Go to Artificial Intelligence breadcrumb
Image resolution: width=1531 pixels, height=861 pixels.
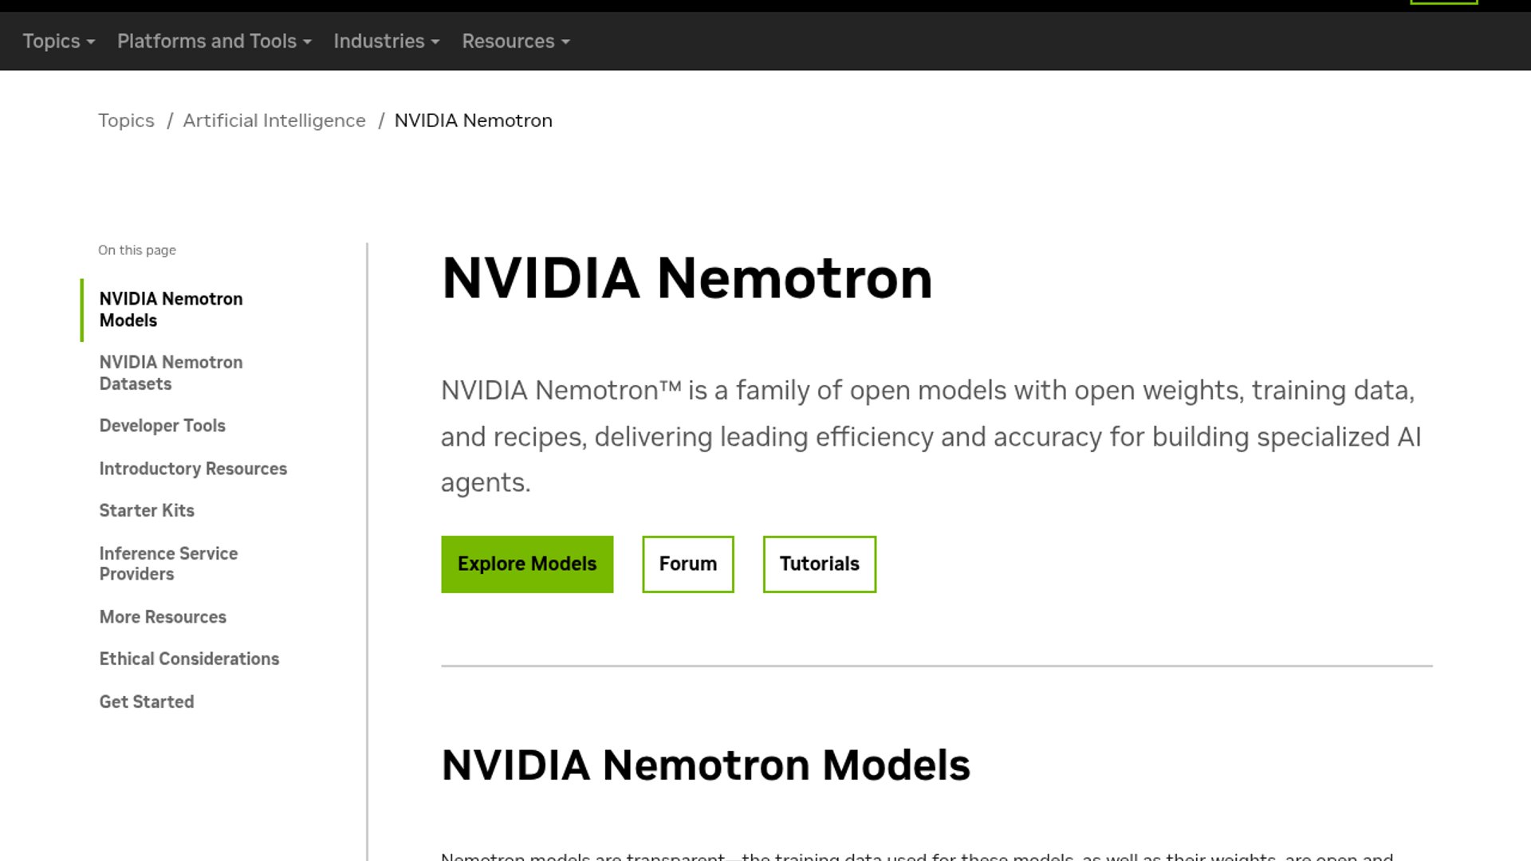[x=274, y=120]
